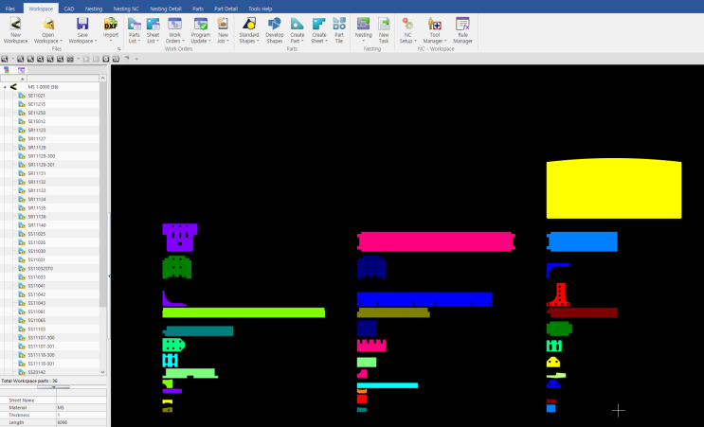
Task: Open the Tools Help tab
Action: [260, 9]
